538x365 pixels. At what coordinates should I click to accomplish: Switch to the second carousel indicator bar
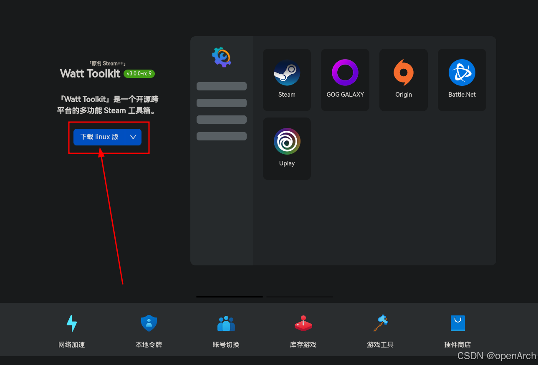[x=300, y=297]
